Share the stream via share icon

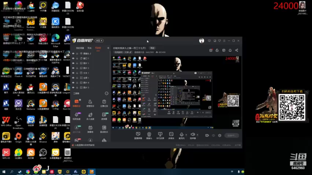[237, 51]
